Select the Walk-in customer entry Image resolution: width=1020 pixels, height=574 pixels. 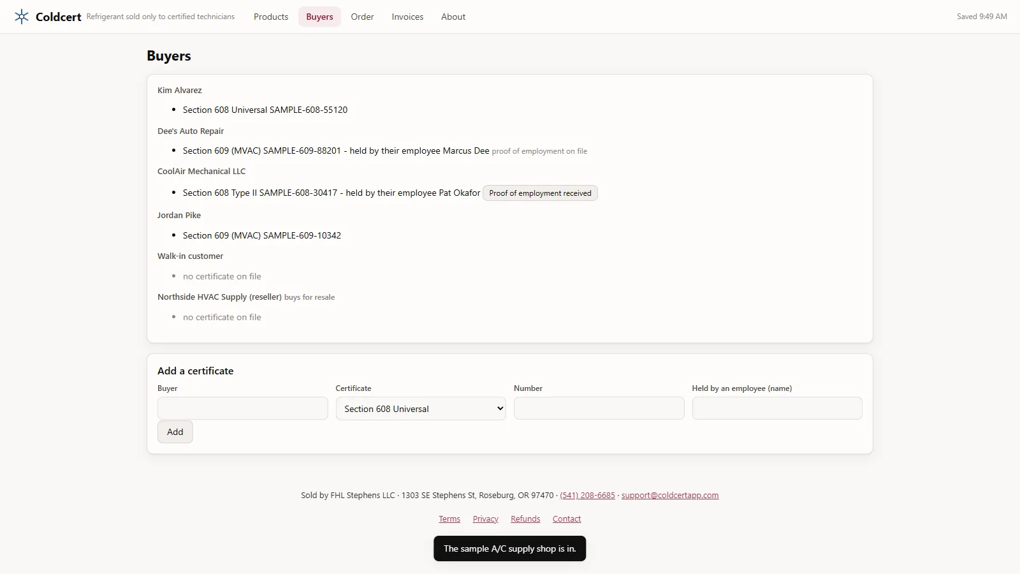[x=191, y=256]
